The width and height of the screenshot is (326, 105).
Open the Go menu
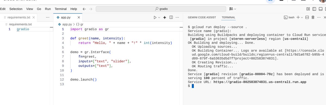tap(39, 9)
